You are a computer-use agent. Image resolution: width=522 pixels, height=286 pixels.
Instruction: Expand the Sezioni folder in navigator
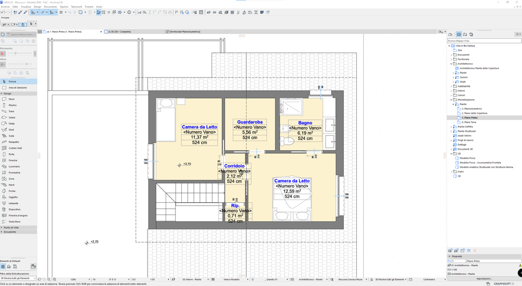[x=454, y=77]
